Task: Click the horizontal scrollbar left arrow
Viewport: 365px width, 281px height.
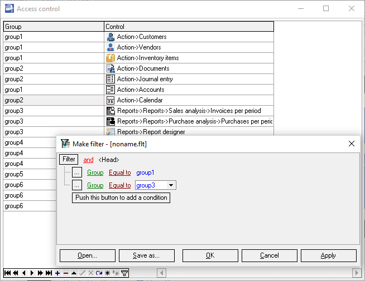Action: [161, 273]
